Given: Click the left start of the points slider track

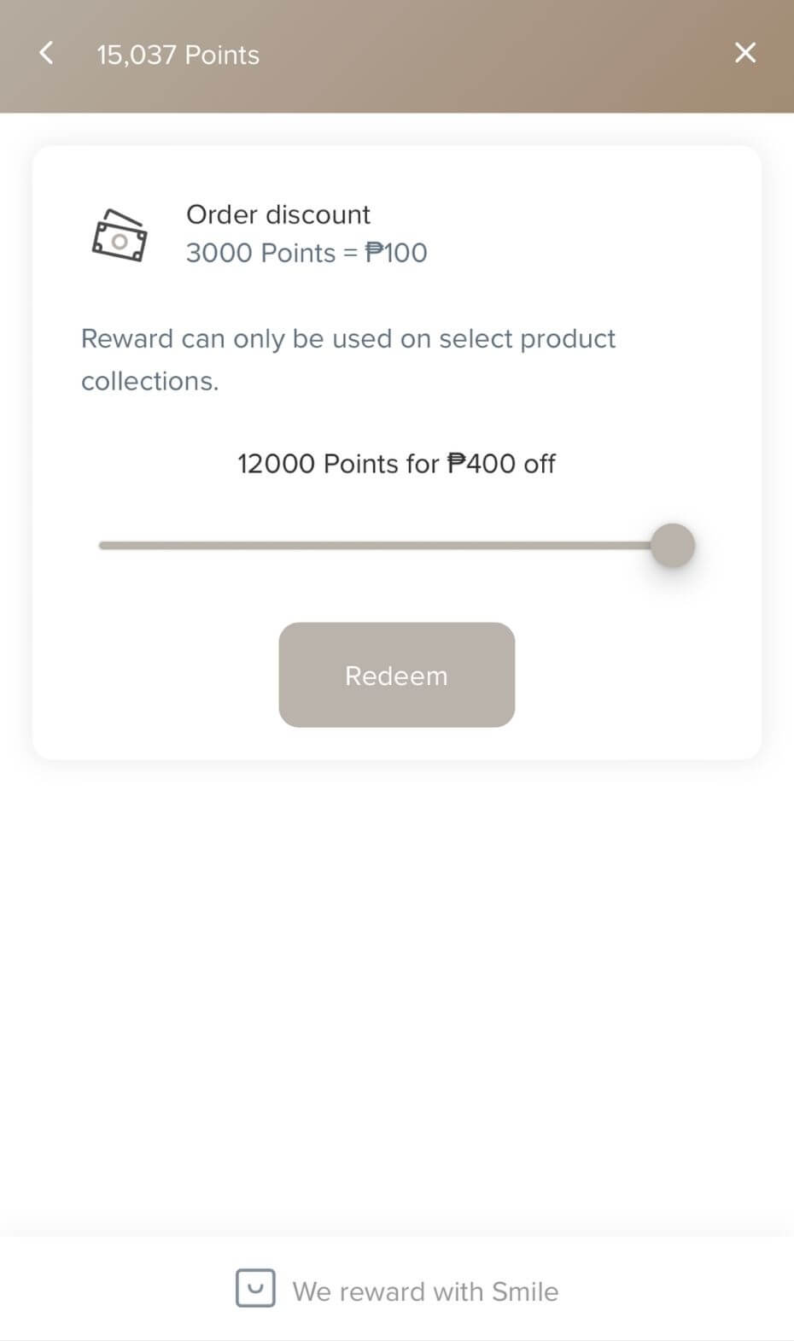Looking at the screenshot, I should click(x=103, y=545).
